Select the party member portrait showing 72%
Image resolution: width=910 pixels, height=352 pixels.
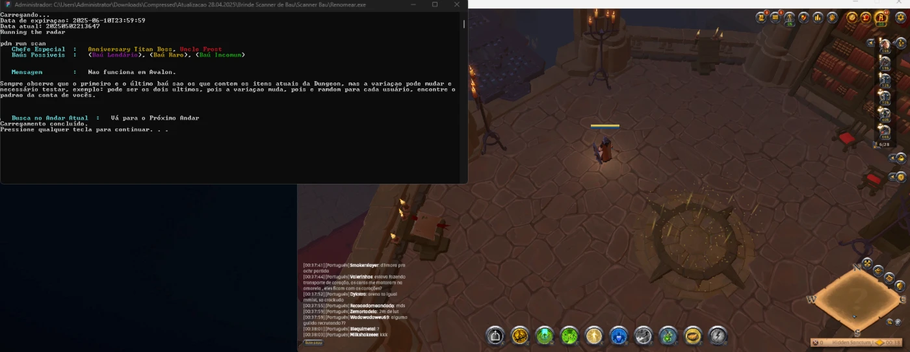(885, 97)
